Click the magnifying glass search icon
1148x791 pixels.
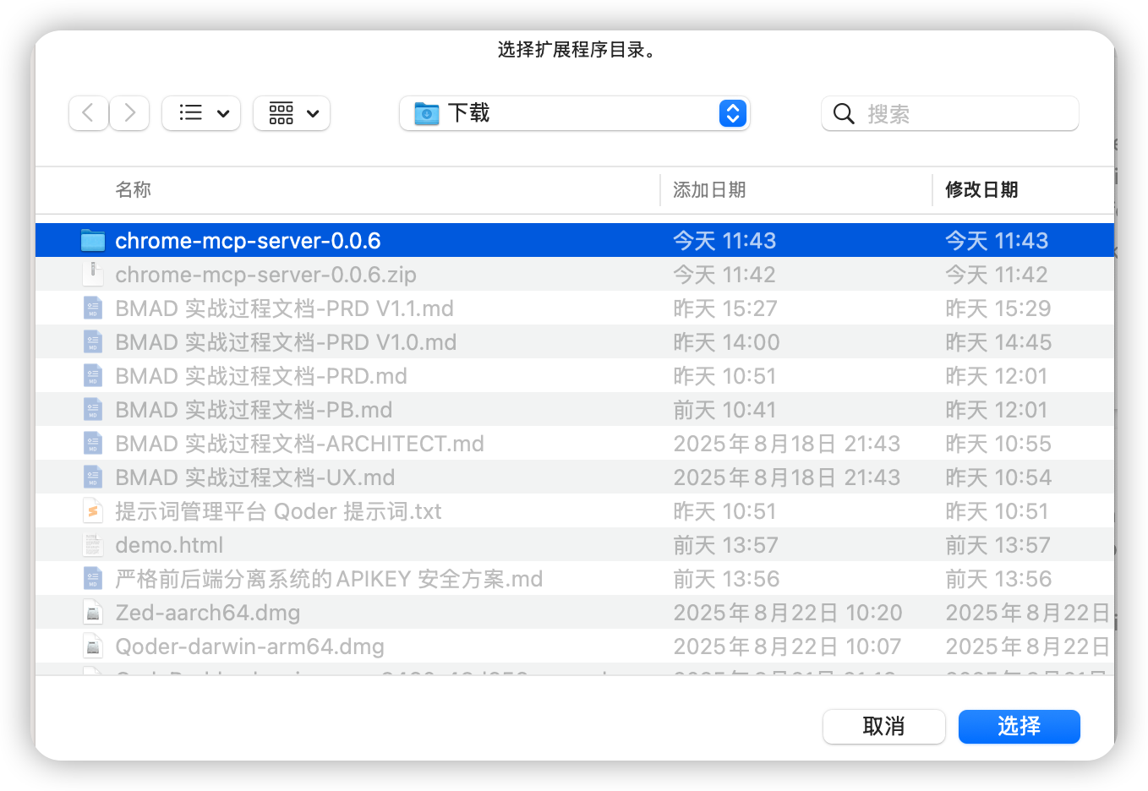pos(844,114)
